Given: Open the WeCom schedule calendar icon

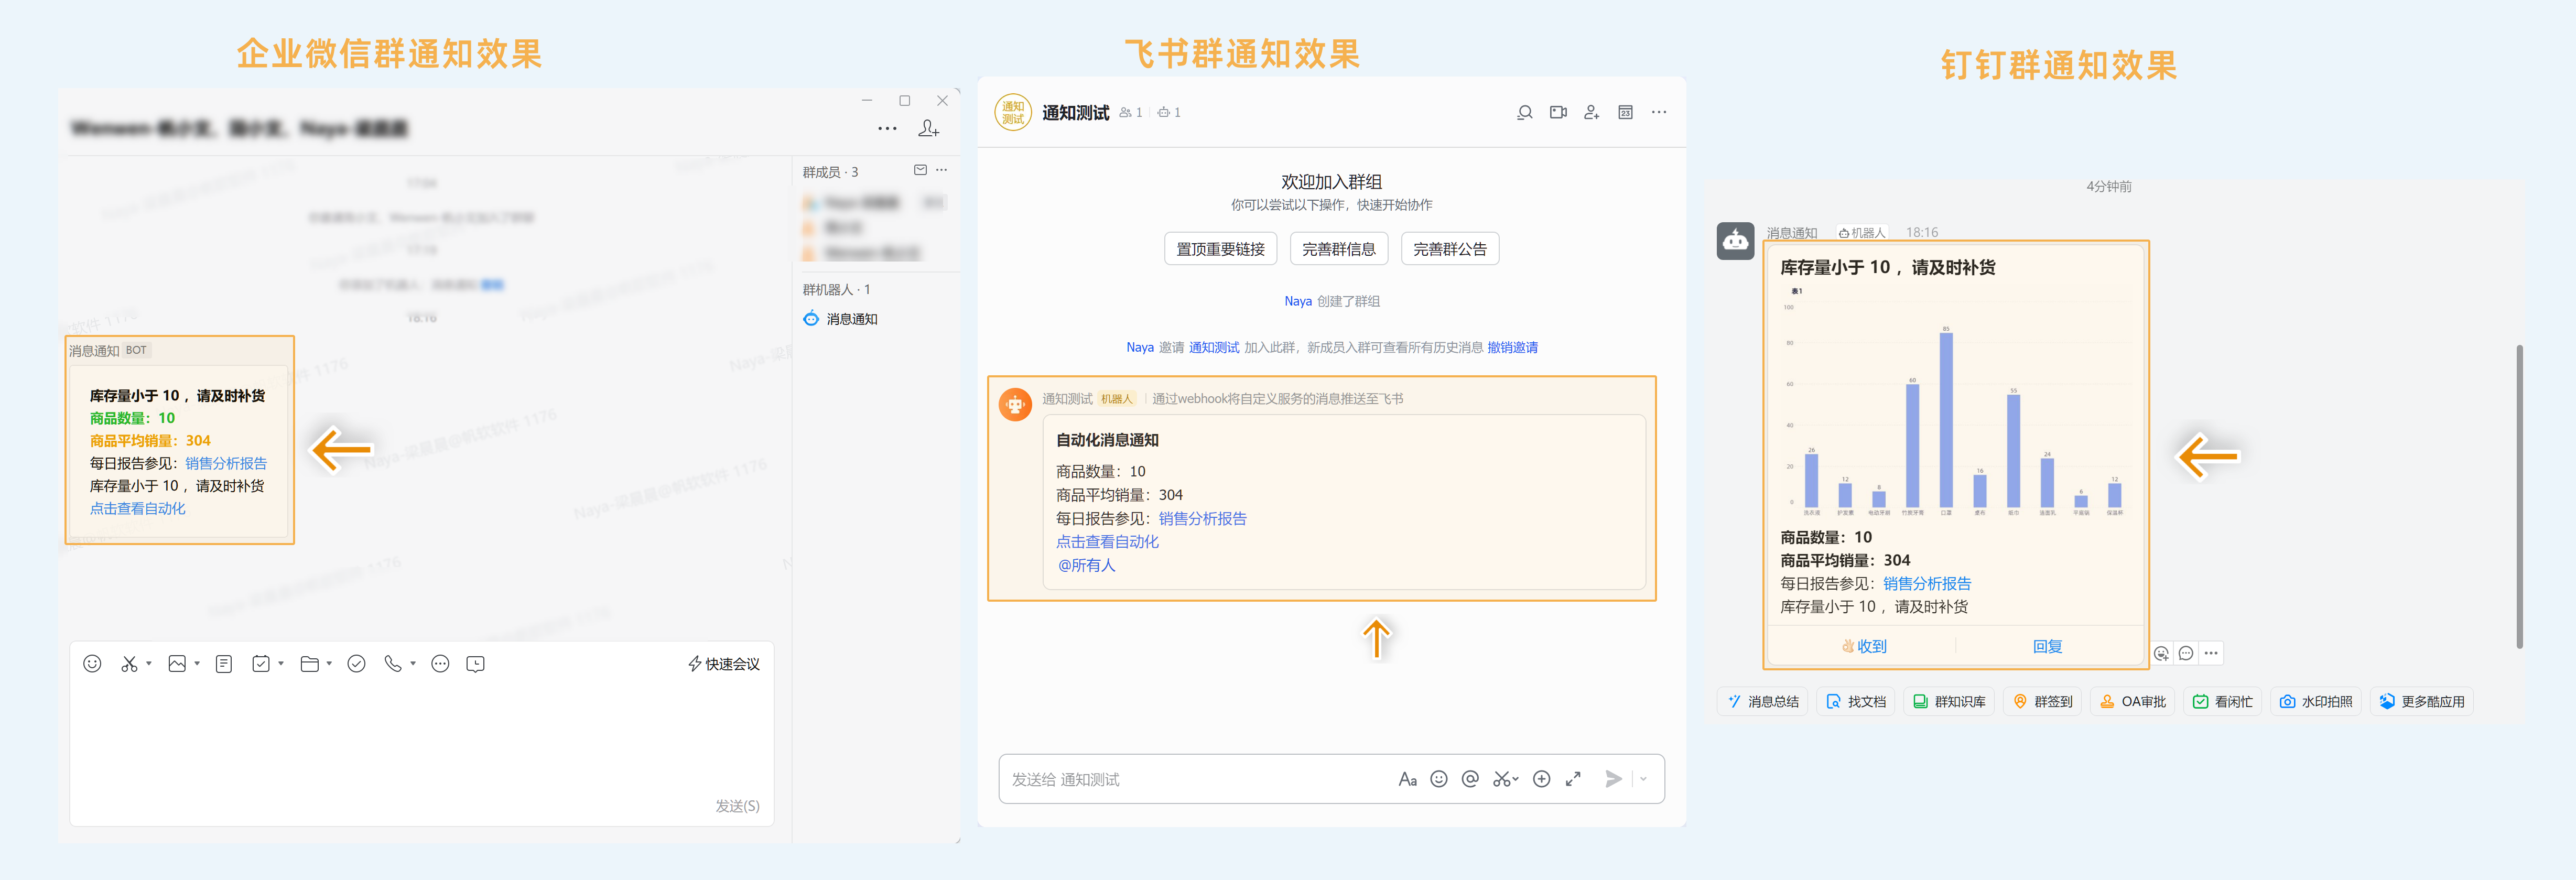Looking at the screenshot, I should point(261,664).
